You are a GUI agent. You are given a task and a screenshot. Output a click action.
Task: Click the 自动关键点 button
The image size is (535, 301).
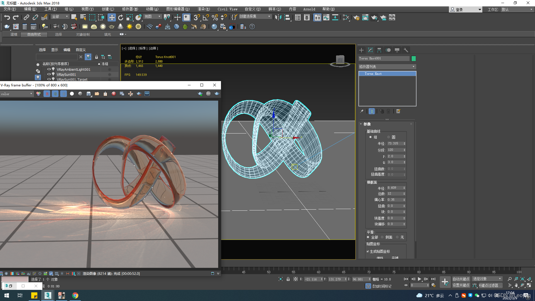(x=461, y=279)
